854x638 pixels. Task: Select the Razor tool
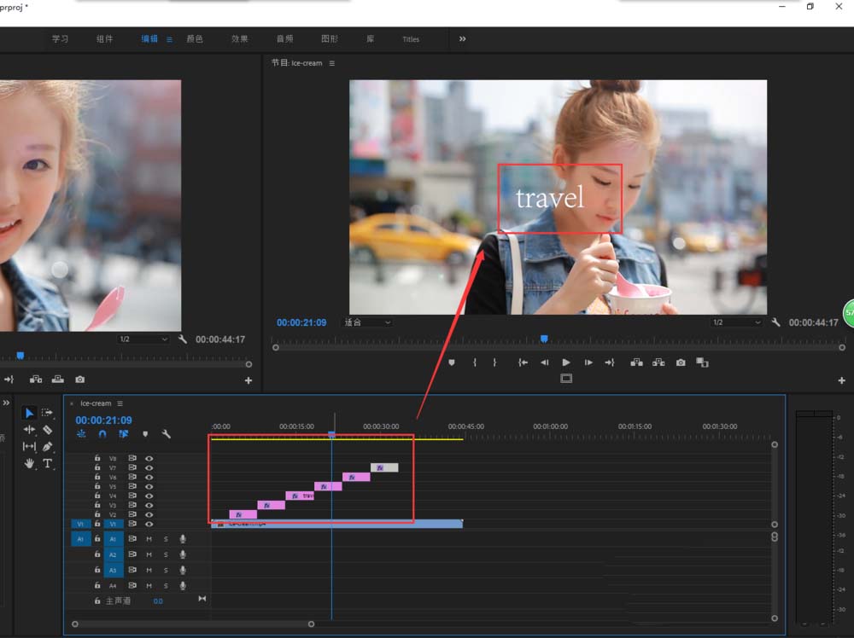click(x=48, y=430)
